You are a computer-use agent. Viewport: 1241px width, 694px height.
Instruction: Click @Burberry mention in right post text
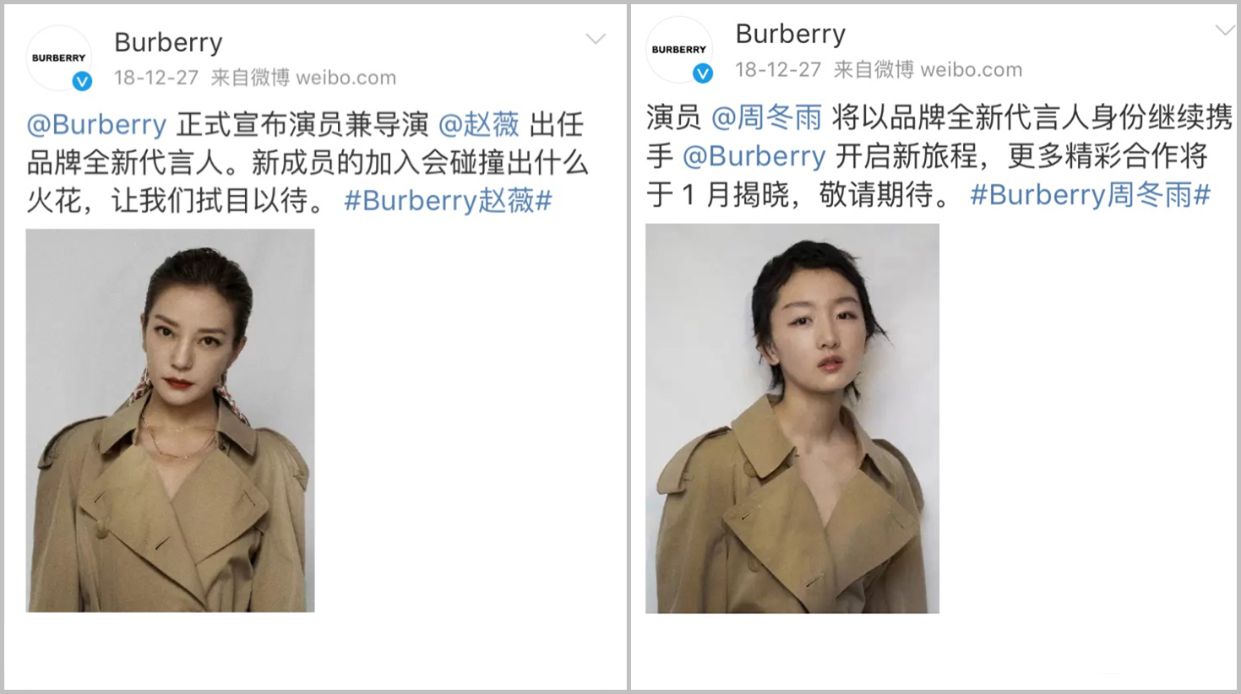(754, 155)
